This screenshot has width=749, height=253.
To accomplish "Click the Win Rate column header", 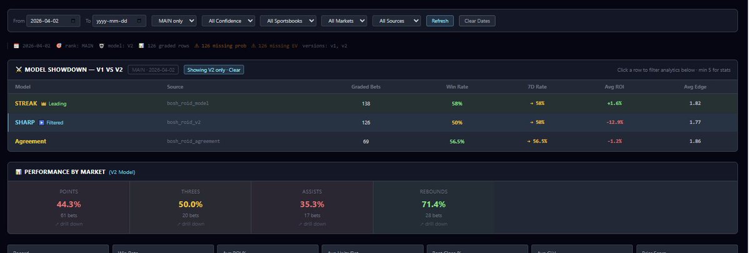I will coord(457,87).
